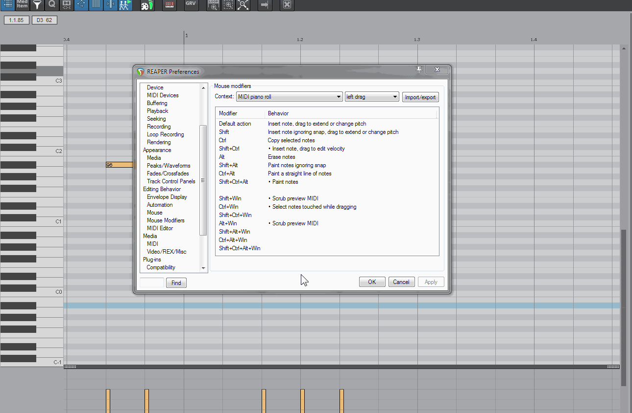Select Automation in the preferences tree
Viewport: 632px width, 413px height.
(160, 205)
